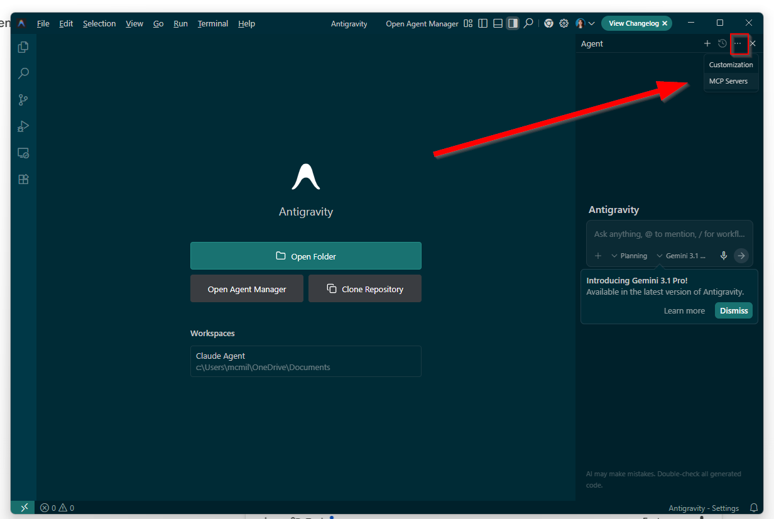Image resolution: width=774 pixels, height=519 pixels.
Task: Open the Claude Agent workspace
Action: (x=306, y=361)
